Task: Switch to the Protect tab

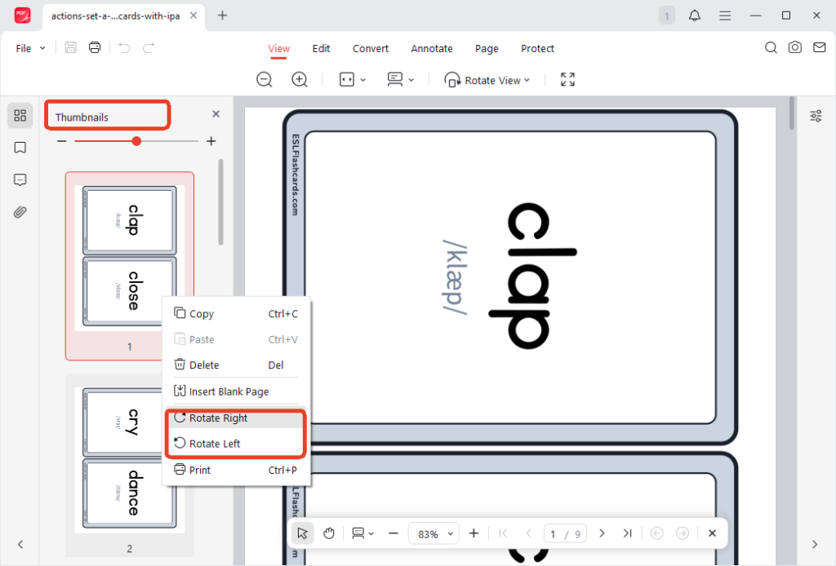Action: [537, 48]
